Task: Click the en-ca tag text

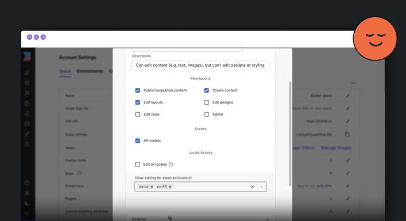Action: click(x=143, y=186)
